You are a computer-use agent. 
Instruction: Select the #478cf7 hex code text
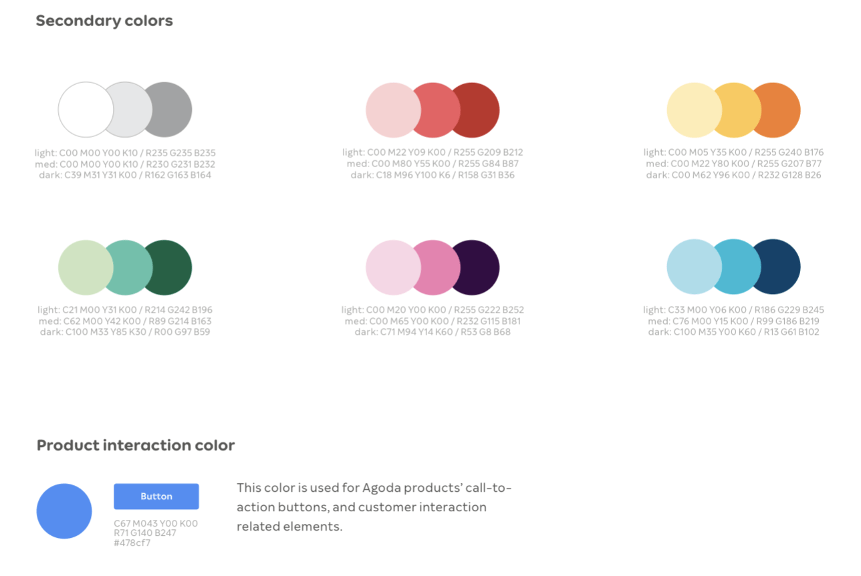tap(132, 543)
